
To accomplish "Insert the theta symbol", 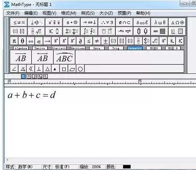I will coord(22,41).
